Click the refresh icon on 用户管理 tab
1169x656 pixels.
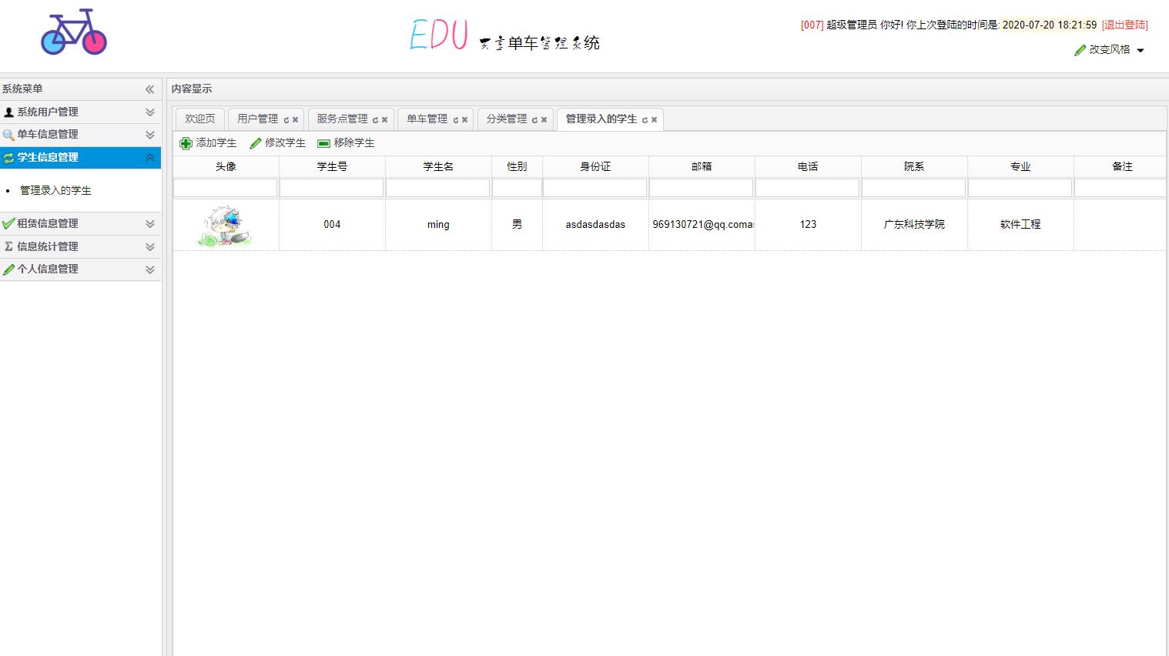click(x=287, y=119)
